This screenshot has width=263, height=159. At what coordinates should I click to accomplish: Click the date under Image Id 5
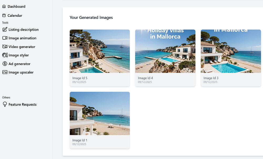(79, 82)
